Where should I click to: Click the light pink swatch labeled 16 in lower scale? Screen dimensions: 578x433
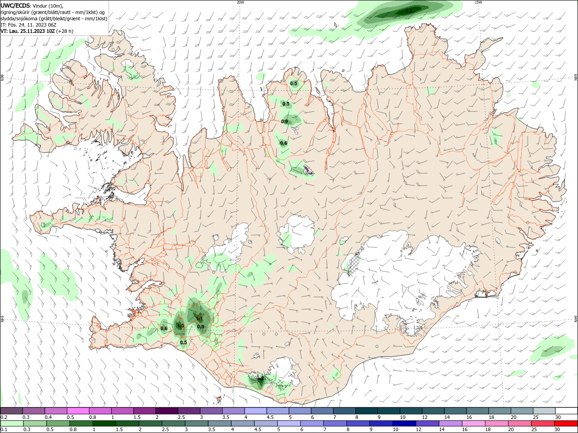click(473, 424)
